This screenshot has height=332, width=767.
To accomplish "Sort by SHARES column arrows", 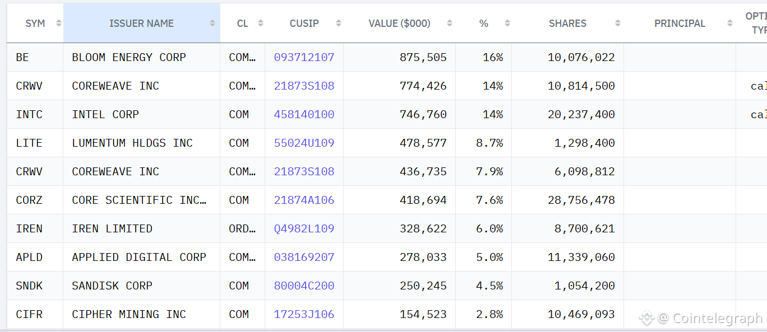I will click(618, 24).
